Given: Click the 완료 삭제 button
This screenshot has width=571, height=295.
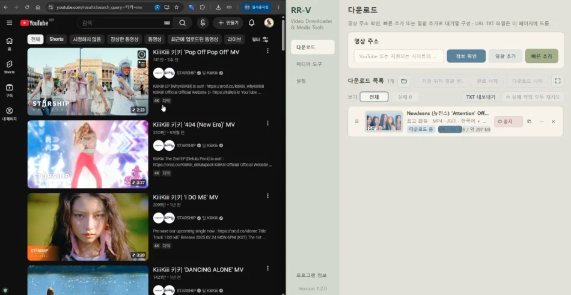Looking at the screenshot, I should 487,81.
